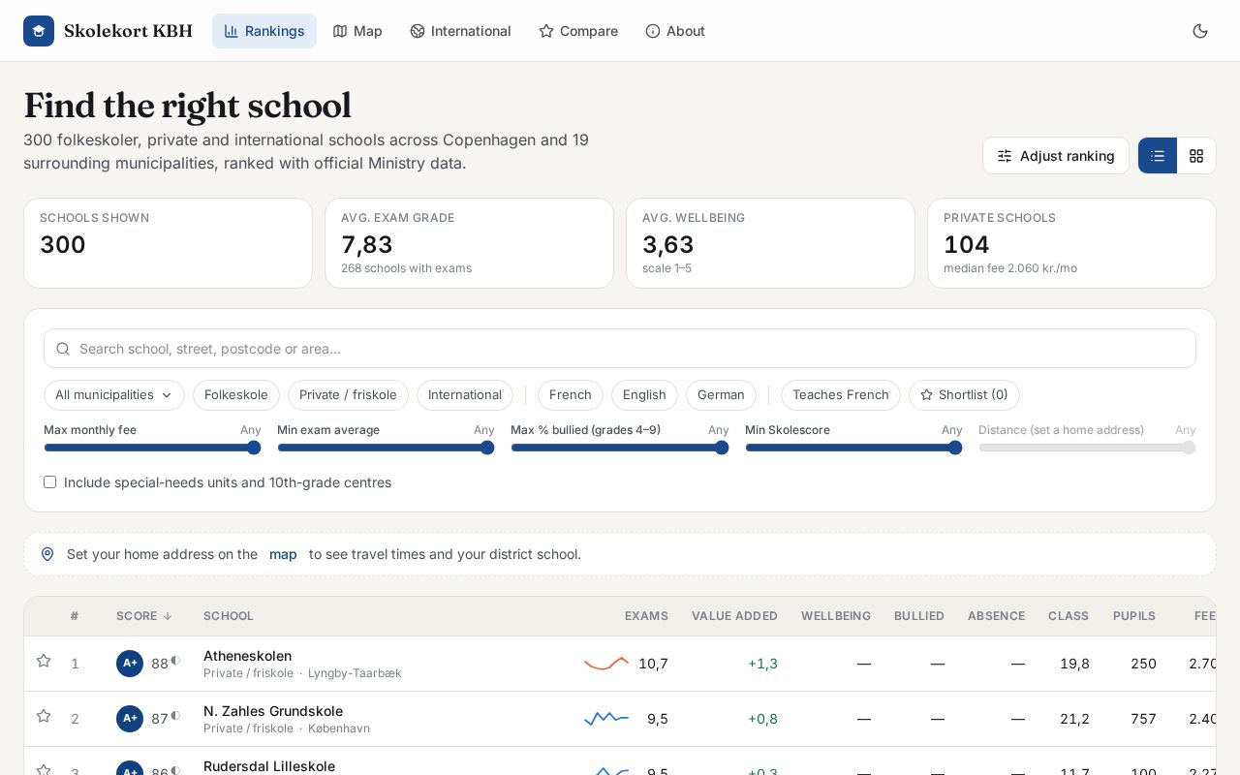Click the half-circle icon beside score 88

point(175,661)
